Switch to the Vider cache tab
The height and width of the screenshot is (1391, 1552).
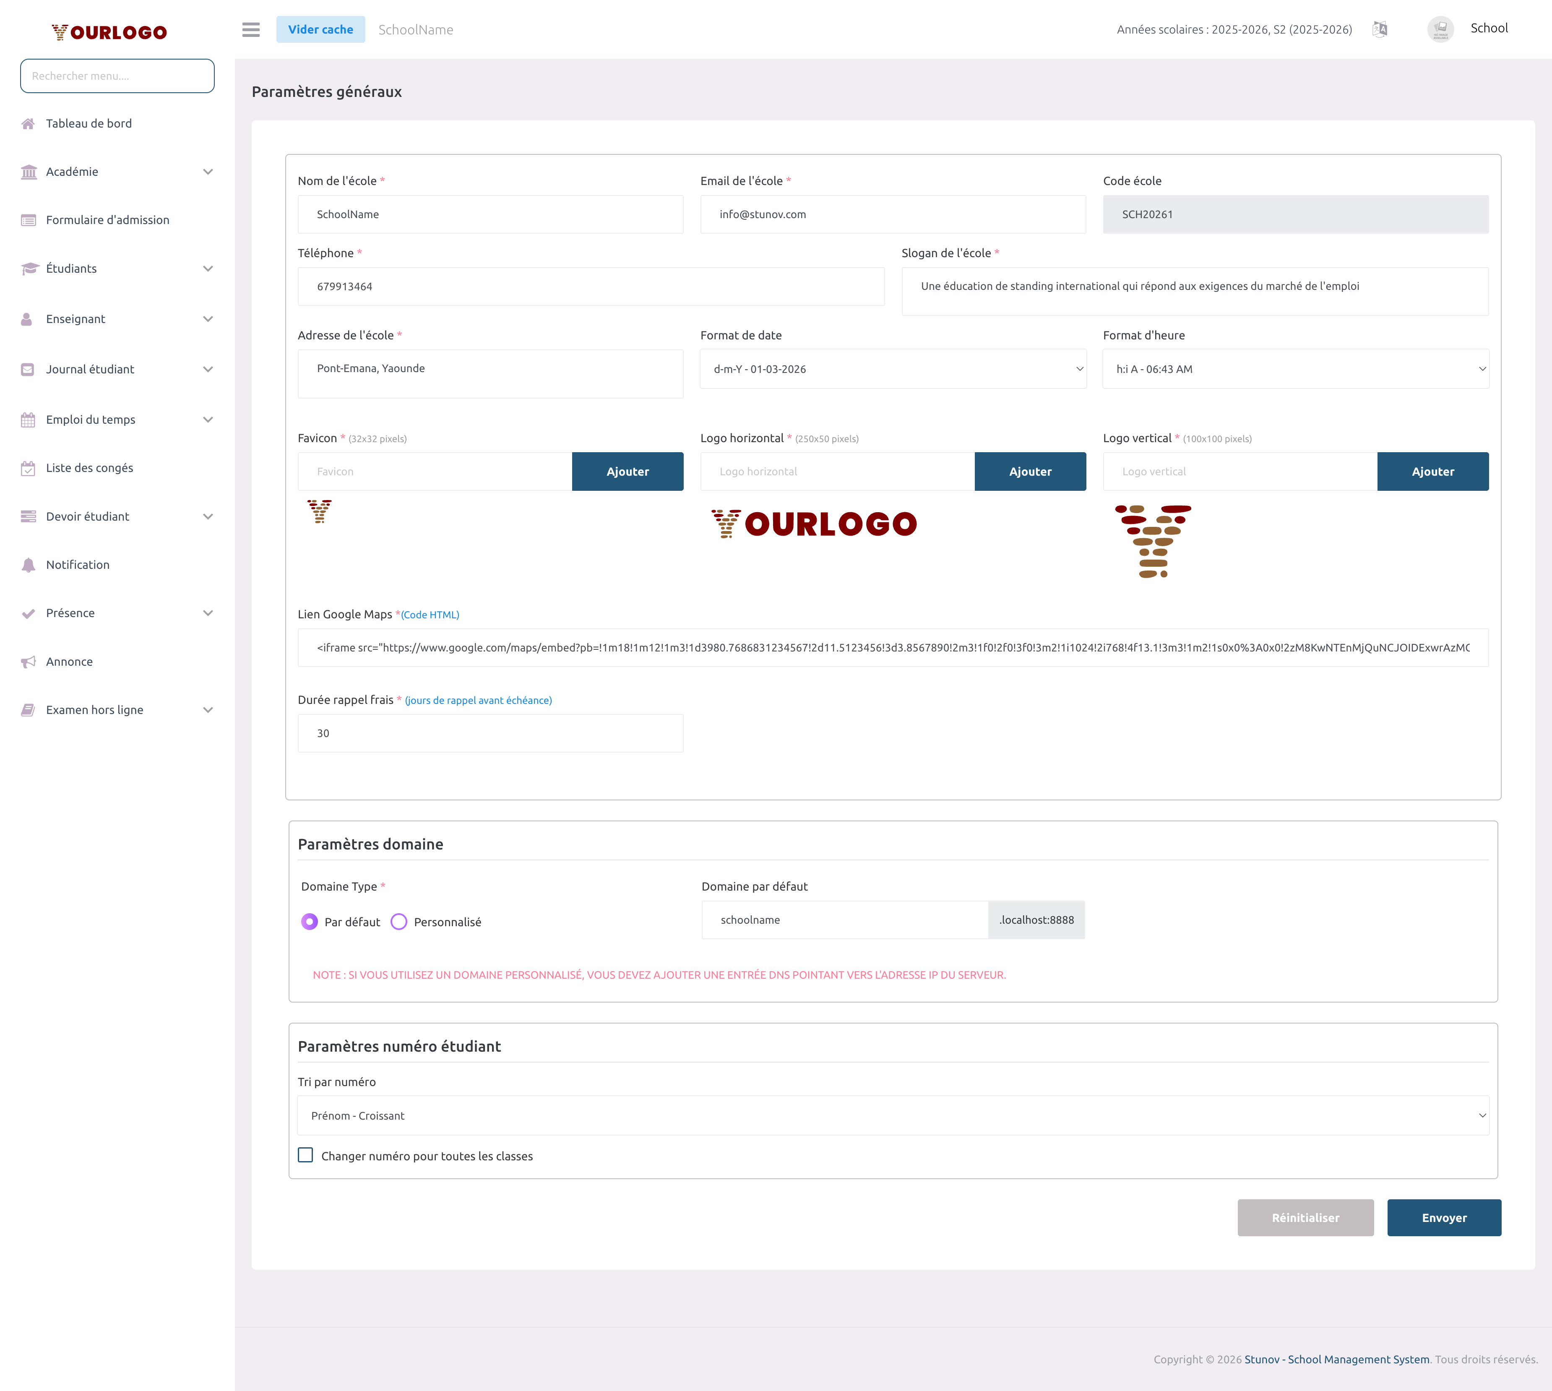click(x=320, y=29)
